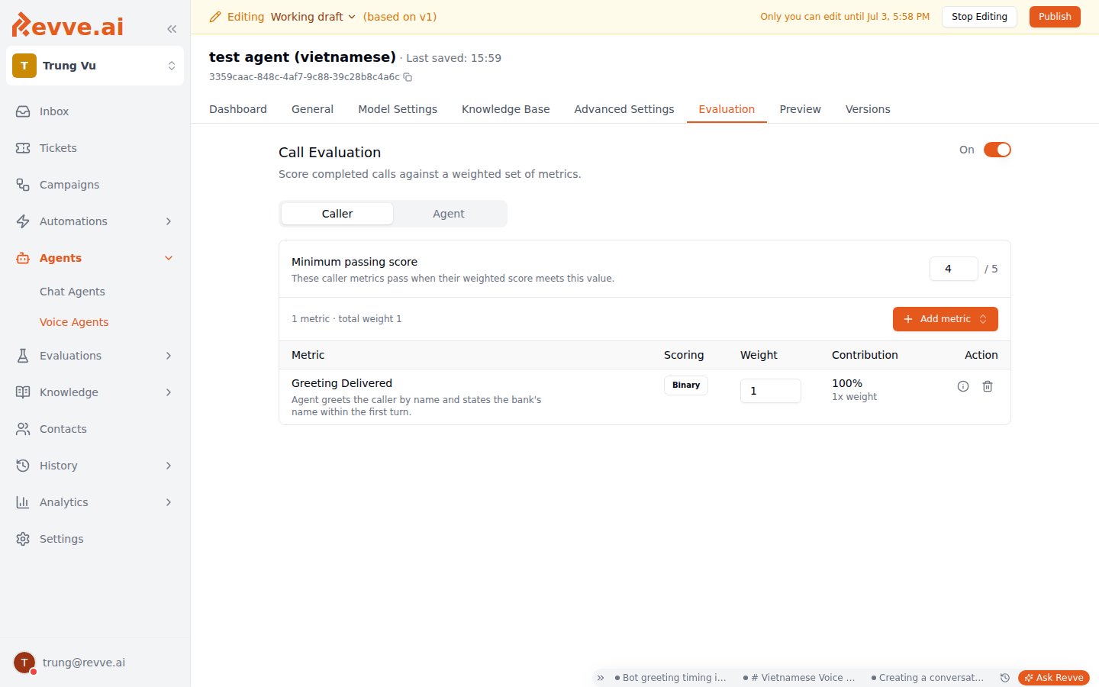Open 'Bot greeting timing' task chip
The image size is (1099, 687).
[x=671, y=678]
